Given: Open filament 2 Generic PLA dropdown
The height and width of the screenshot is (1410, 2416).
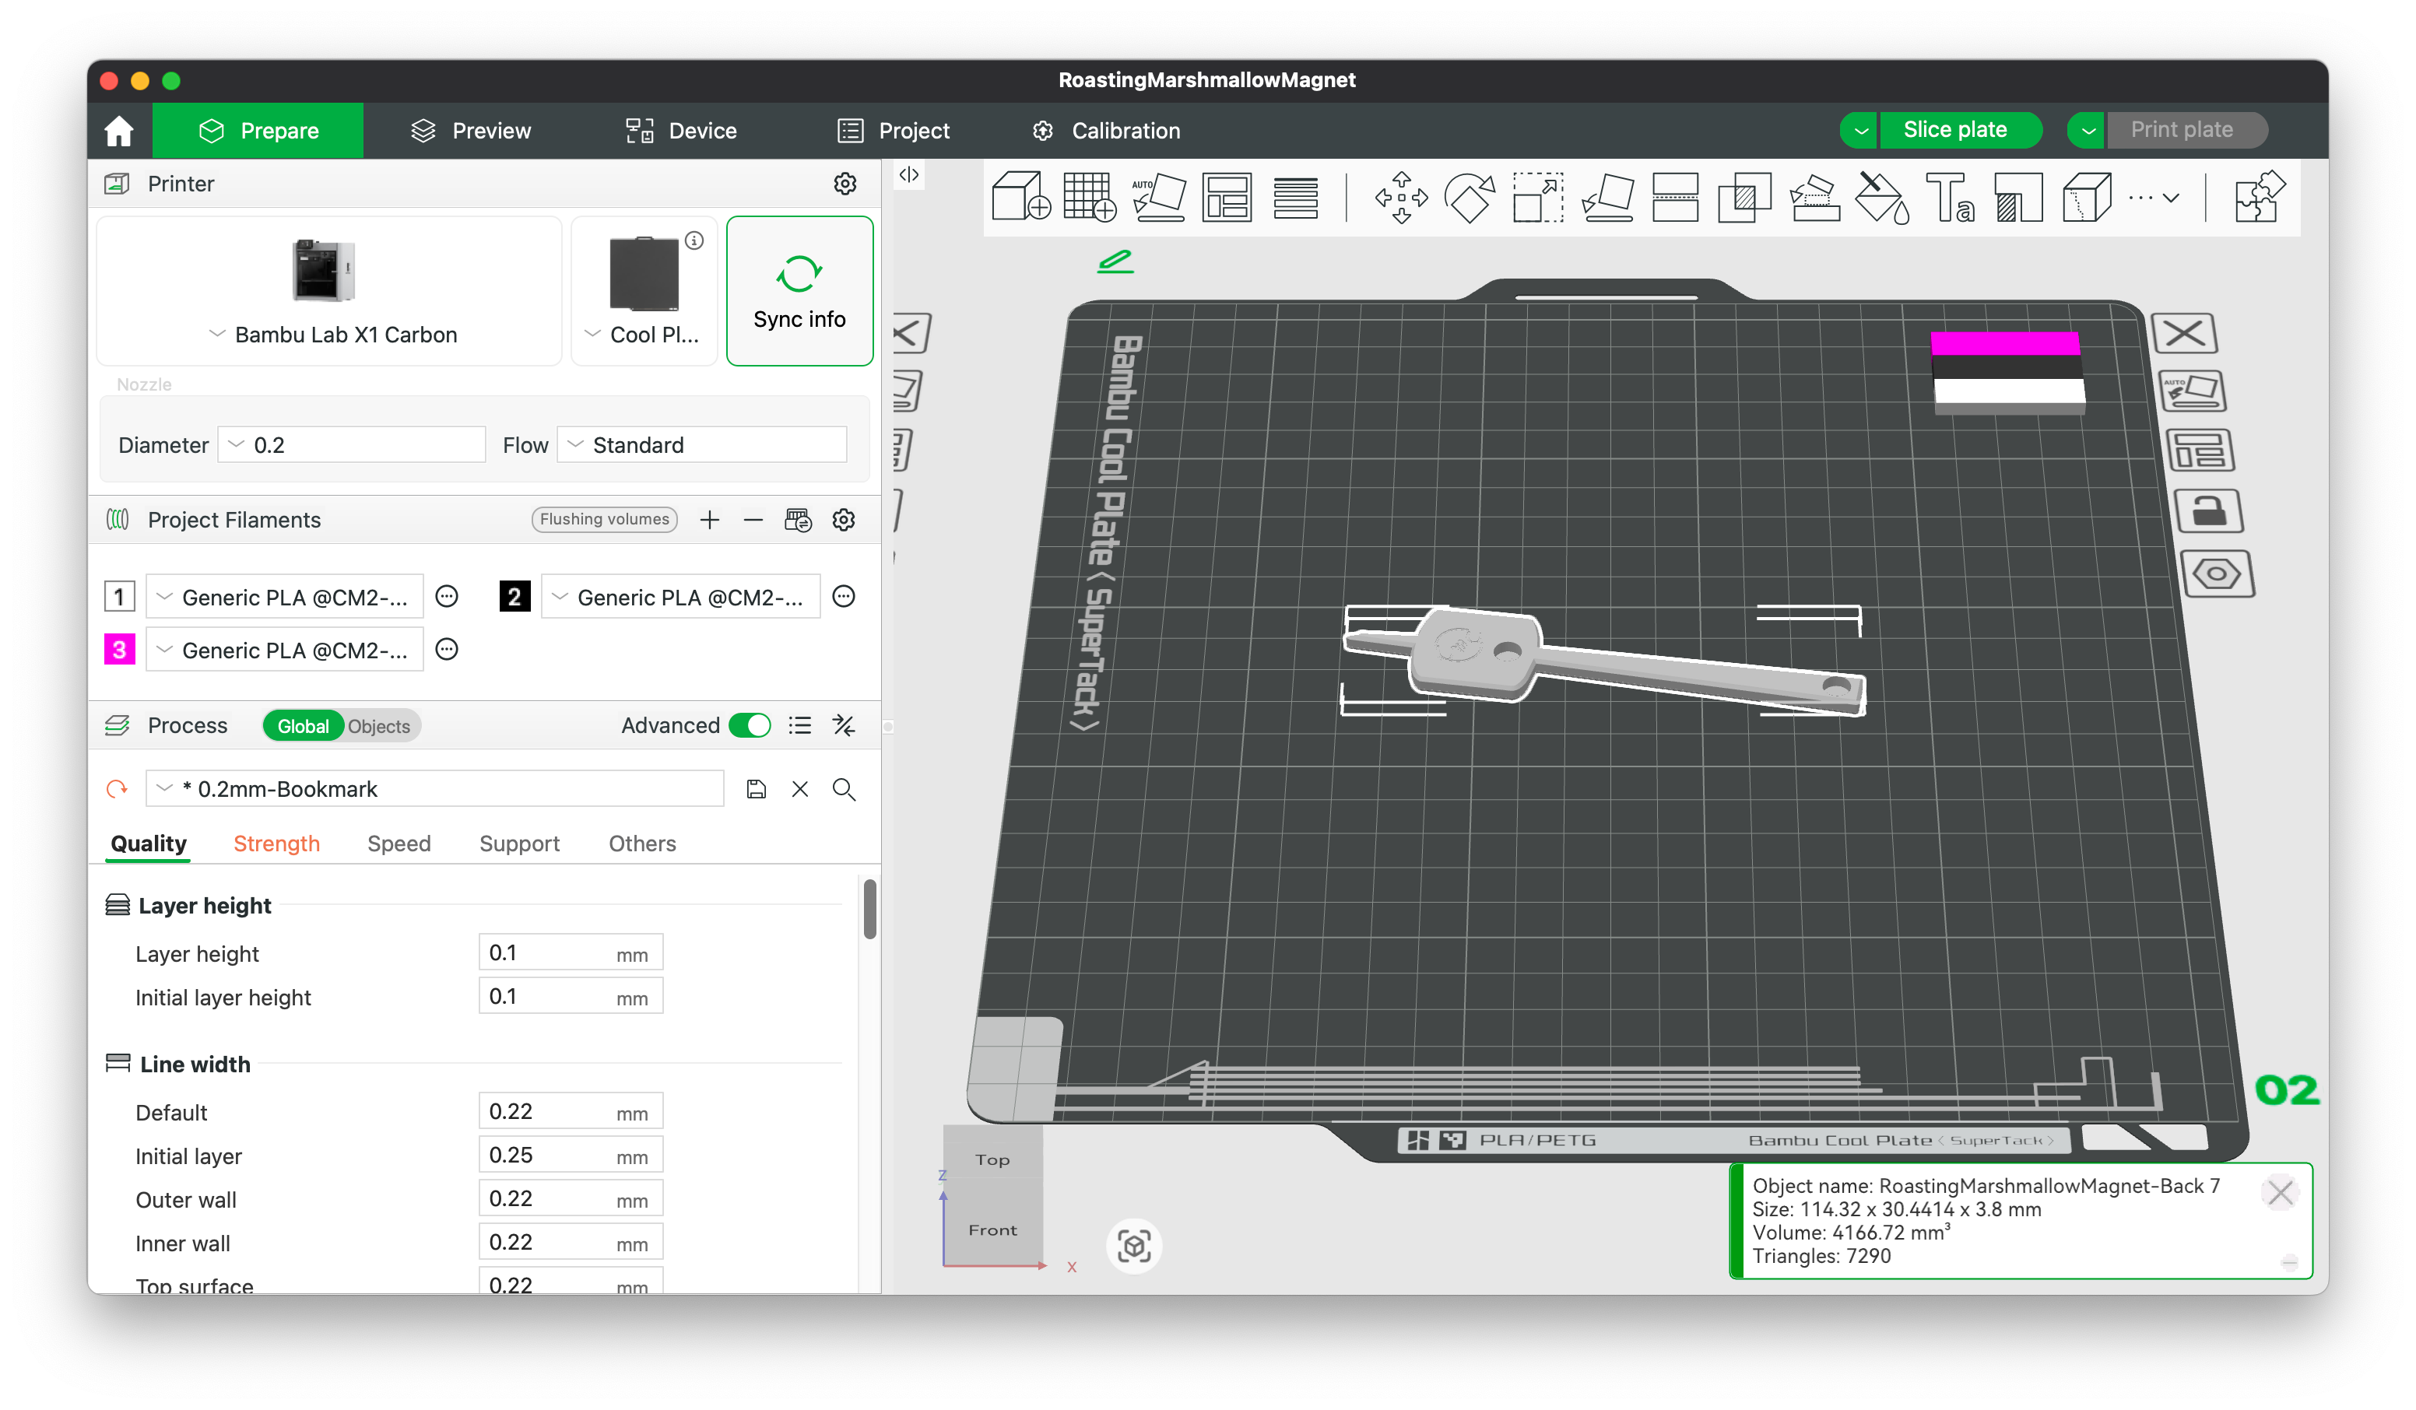Looking at the screenshot, I should [681, 597].
